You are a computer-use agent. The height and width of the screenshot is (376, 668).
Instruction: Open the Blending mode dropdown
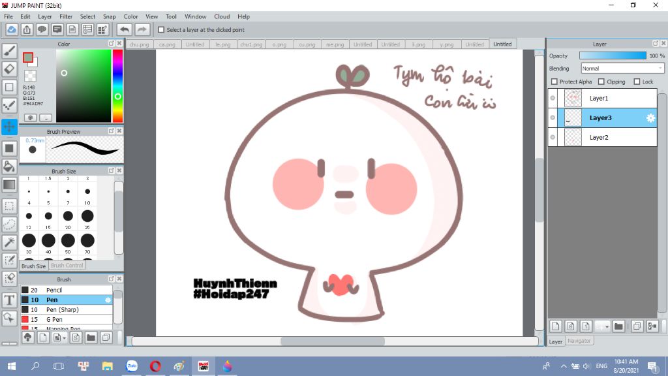click(622, 68)
